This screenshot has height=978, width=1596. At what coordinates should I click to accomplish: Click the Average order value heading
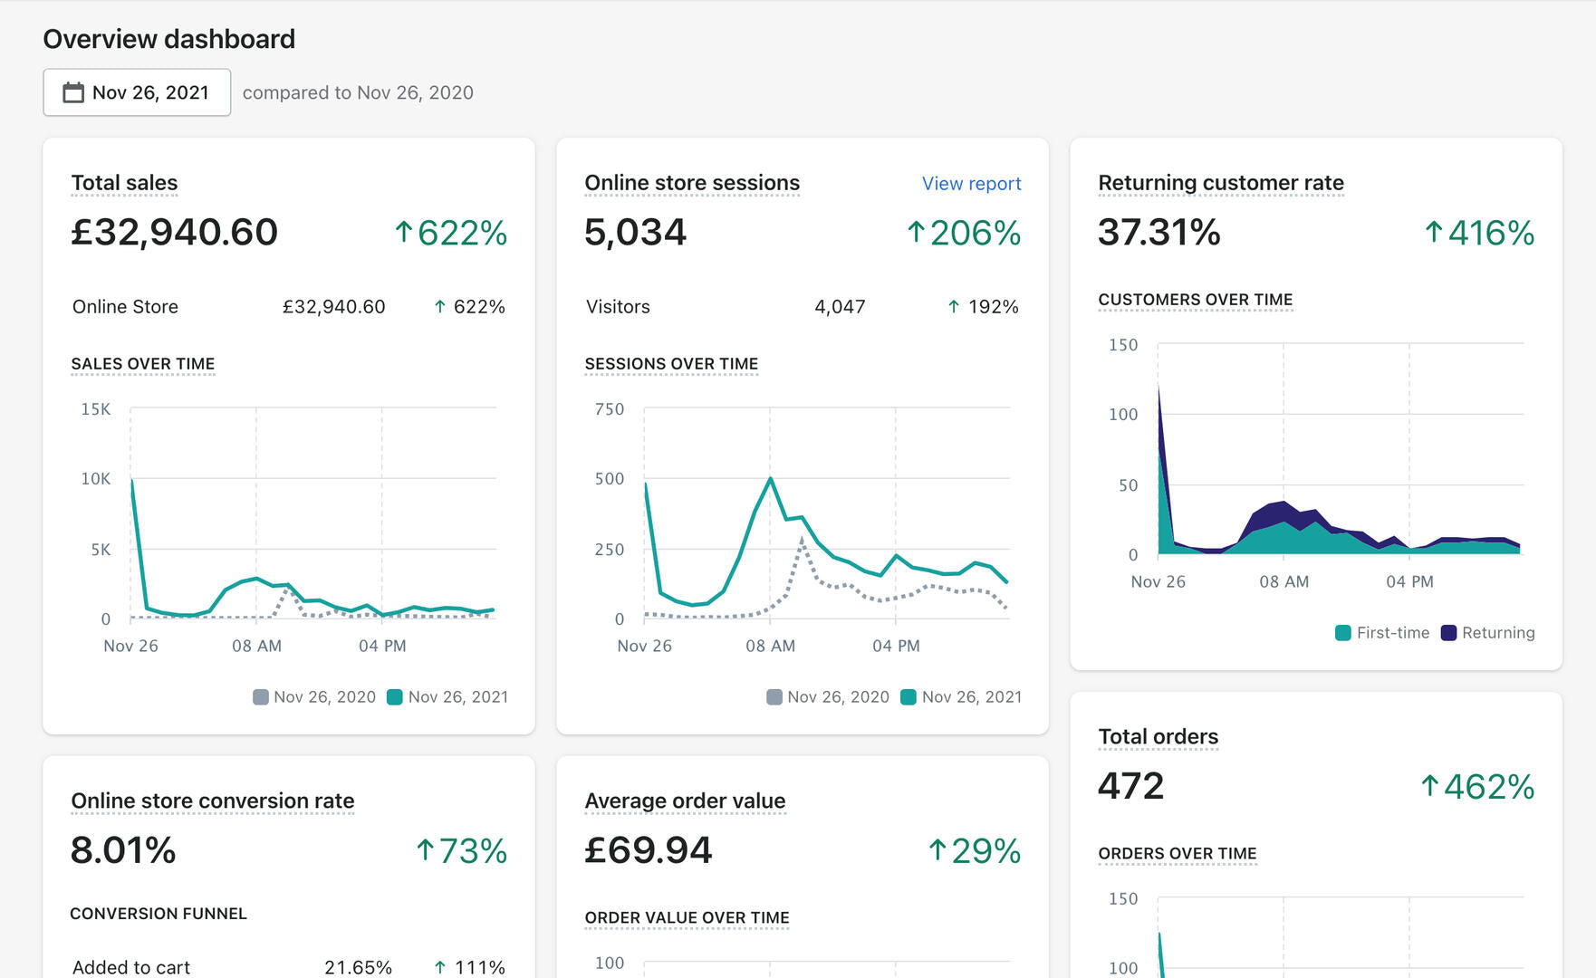[685, 801]
